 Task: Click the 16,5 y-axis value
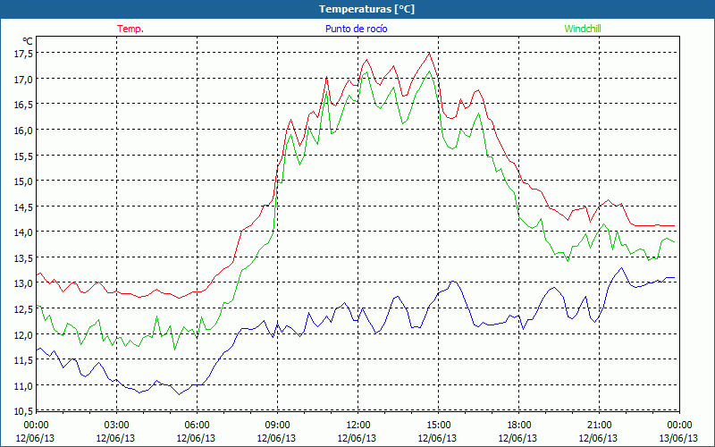coord(24,105)
